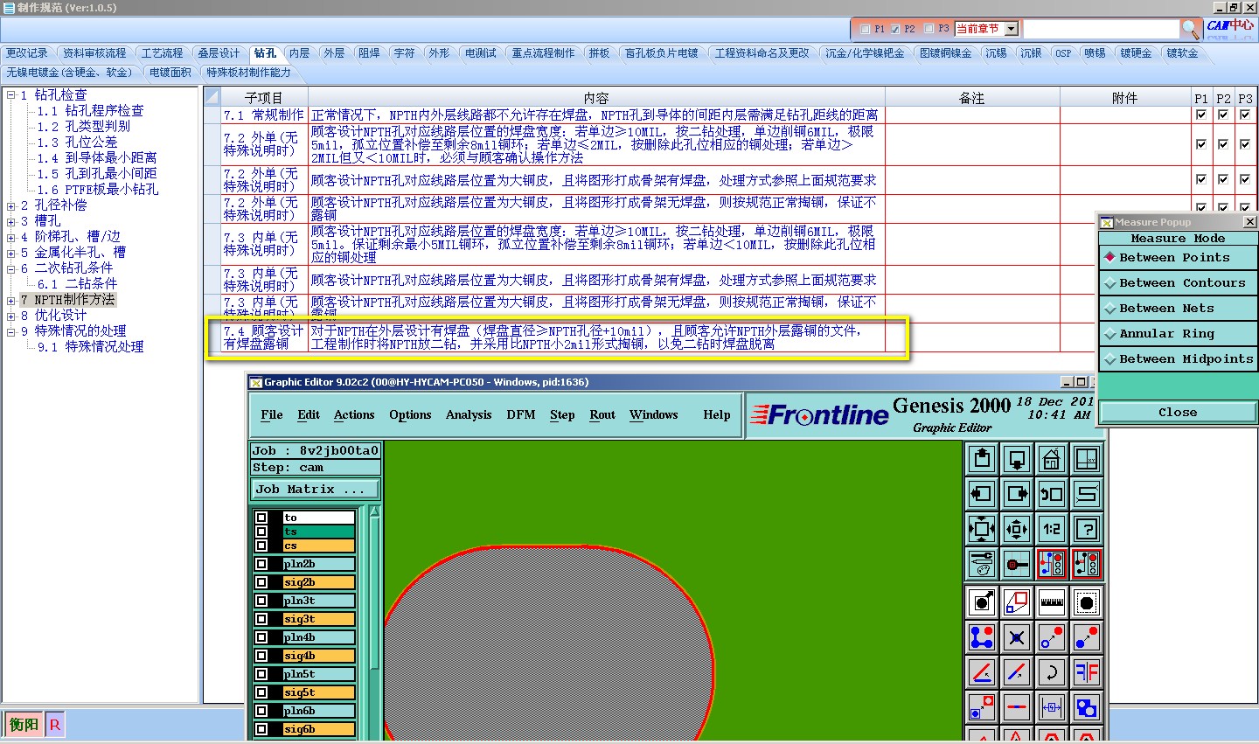
Task: Click the dimension width arrows icon
Action: tap(1052, 707)
